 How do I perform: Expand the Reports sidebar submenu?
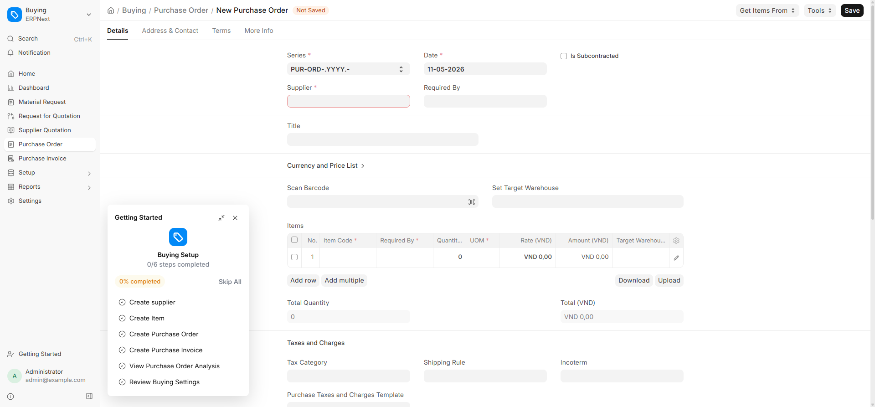(x=89, y=187)
